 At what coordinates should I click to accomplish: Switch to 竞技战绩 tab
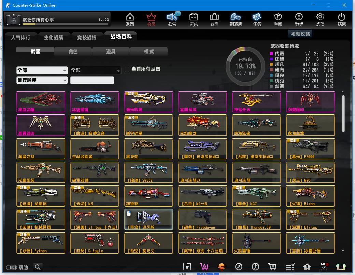coord(87,37)
